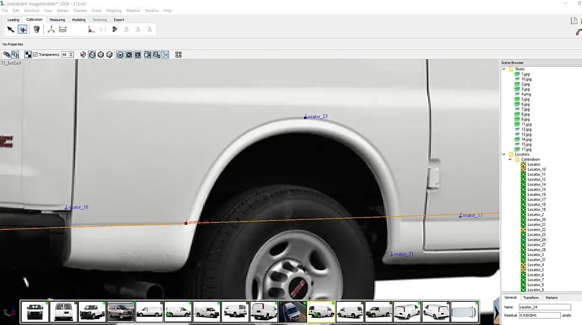Screen dimensions: 582x325
Task: Click the Transparency value field showing 68
Action: (x=65, y=55)
